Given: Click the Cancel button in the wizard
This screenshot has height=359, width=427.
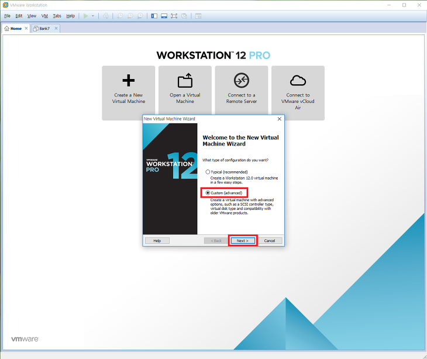Looking at the screenshot, I should coord(270,241).
